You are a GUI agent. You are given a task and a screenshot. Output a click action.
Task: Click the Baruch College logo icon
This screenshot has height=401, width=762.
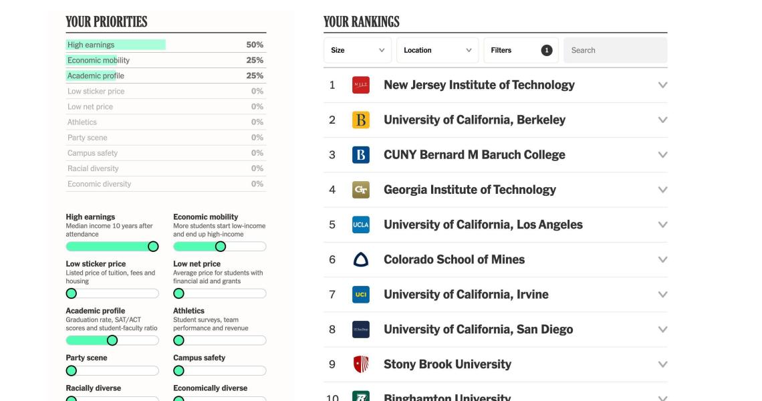click(360, 155)
